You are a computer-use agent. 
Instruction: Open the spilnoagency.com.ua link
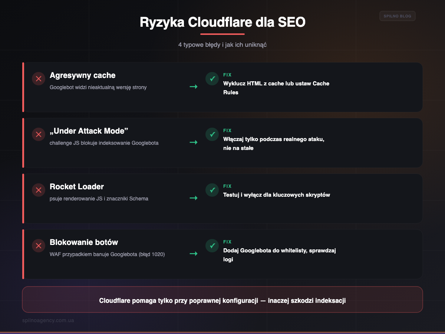point(48,320)
